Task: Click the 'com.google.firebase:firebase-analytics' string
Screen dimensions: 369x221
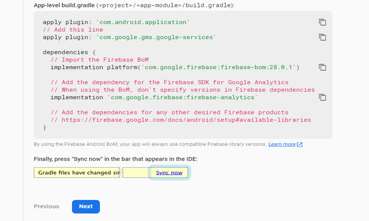Action: 182,97
